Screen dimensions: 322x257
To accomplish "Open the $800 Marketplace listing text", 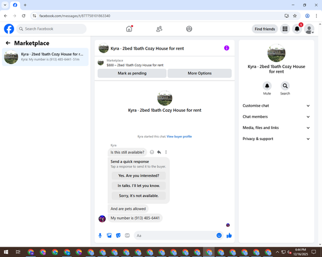I will pos(135,65).
